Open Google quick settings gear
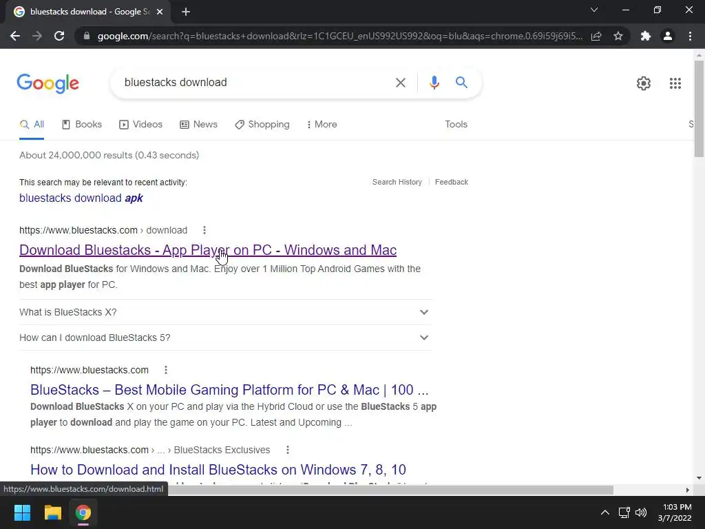 click(x=644, y=83)
